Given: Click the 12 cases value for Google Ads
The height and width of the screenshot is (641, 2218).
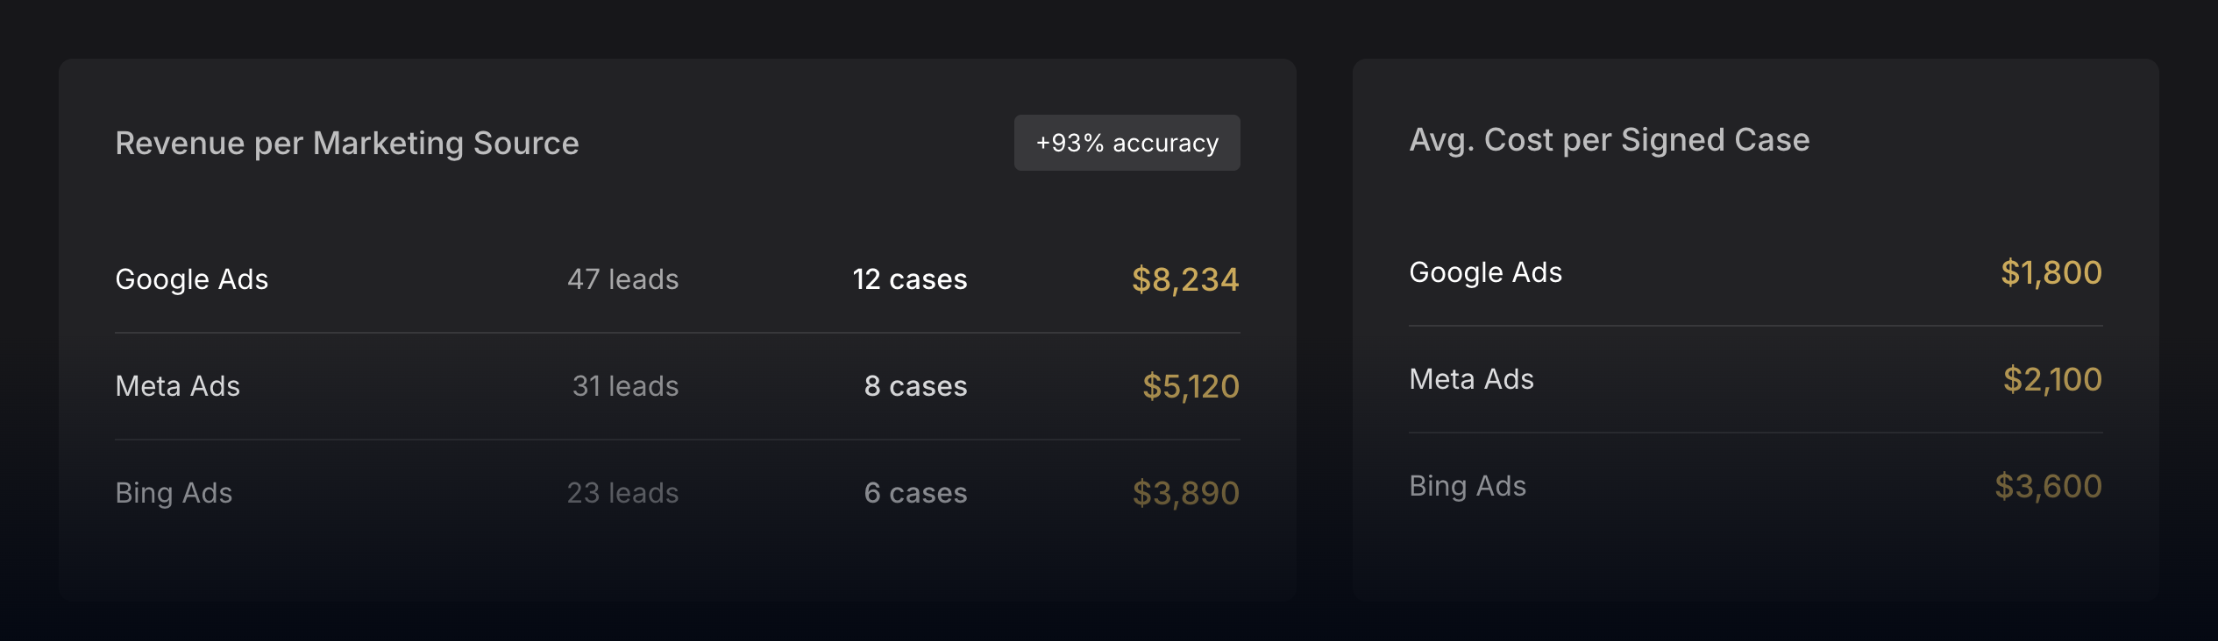Looking at the screenshot, I should [x=909, y=279].
